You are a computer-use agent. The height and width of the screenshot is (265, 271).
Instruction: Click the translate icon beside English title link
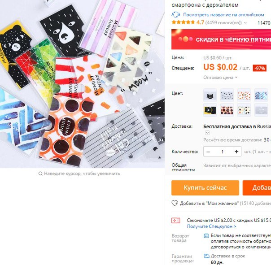(x=176, y=15)
